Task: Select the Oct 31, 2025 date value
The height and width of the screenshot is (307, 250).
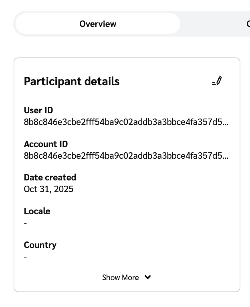Action: [x=48, y=189]
